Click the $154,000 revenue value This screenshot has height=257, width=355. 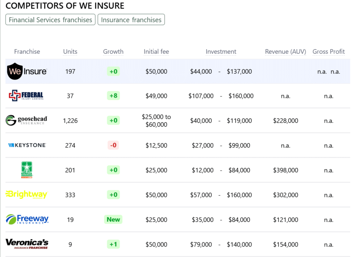pos(286,244)
